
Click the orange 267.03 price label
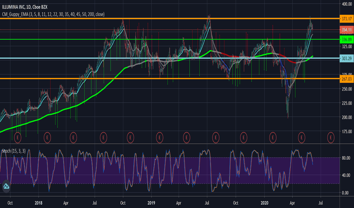tap(346, 79)
